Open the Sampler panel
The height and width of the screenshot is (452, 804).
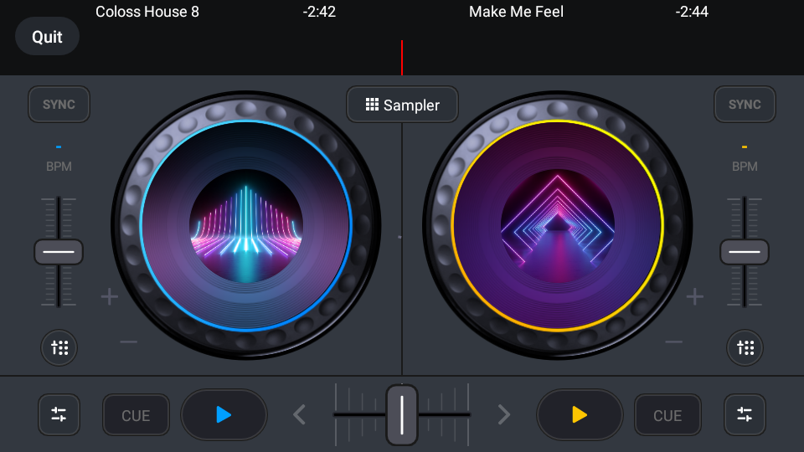click(x=402, y=105)
